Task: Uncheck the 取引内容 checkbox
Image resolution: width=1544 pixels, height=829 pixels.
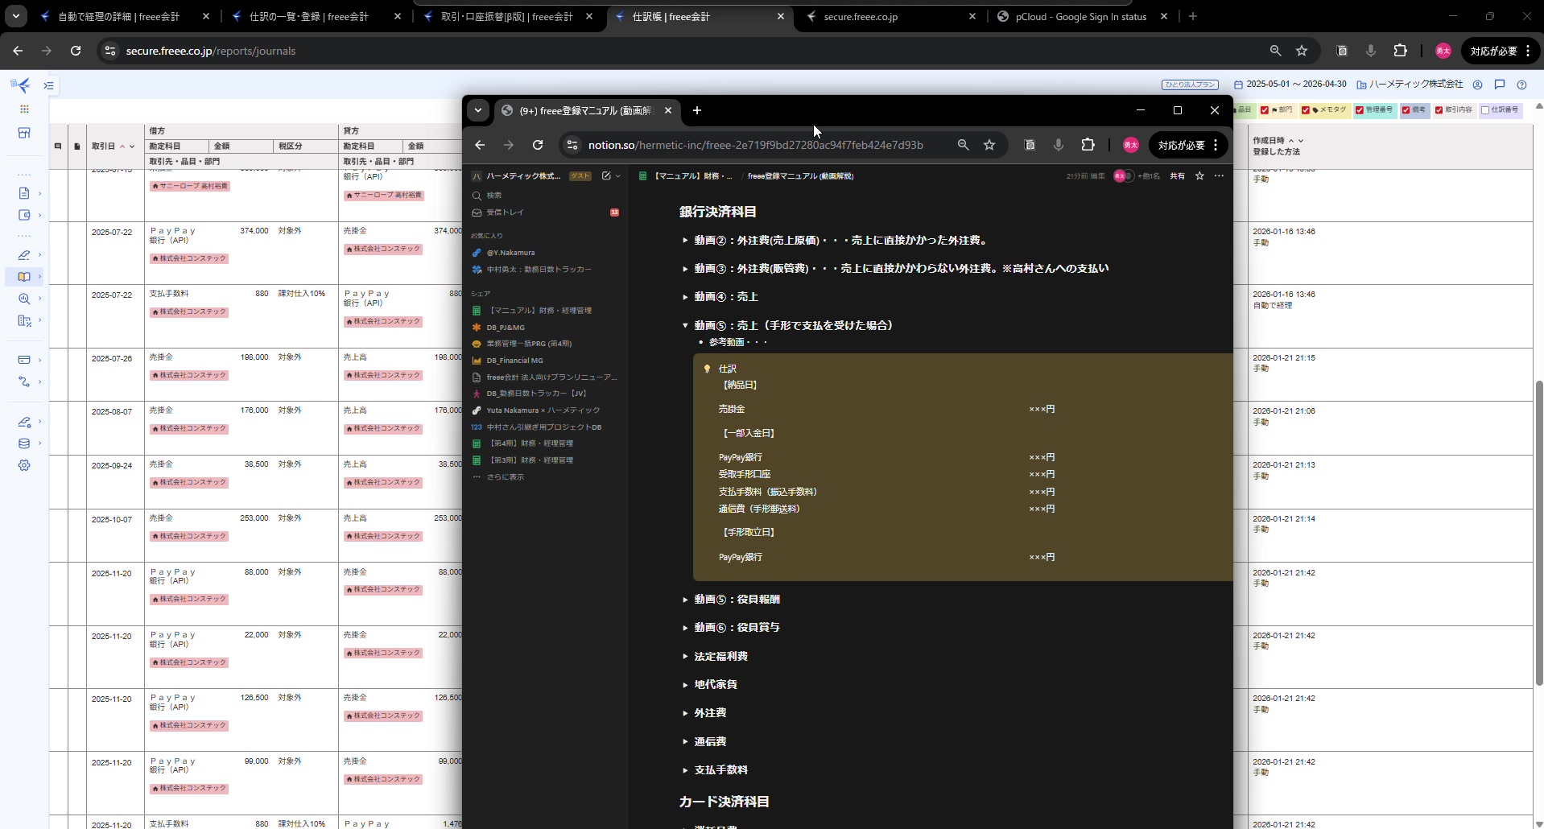Action: 1439,110
